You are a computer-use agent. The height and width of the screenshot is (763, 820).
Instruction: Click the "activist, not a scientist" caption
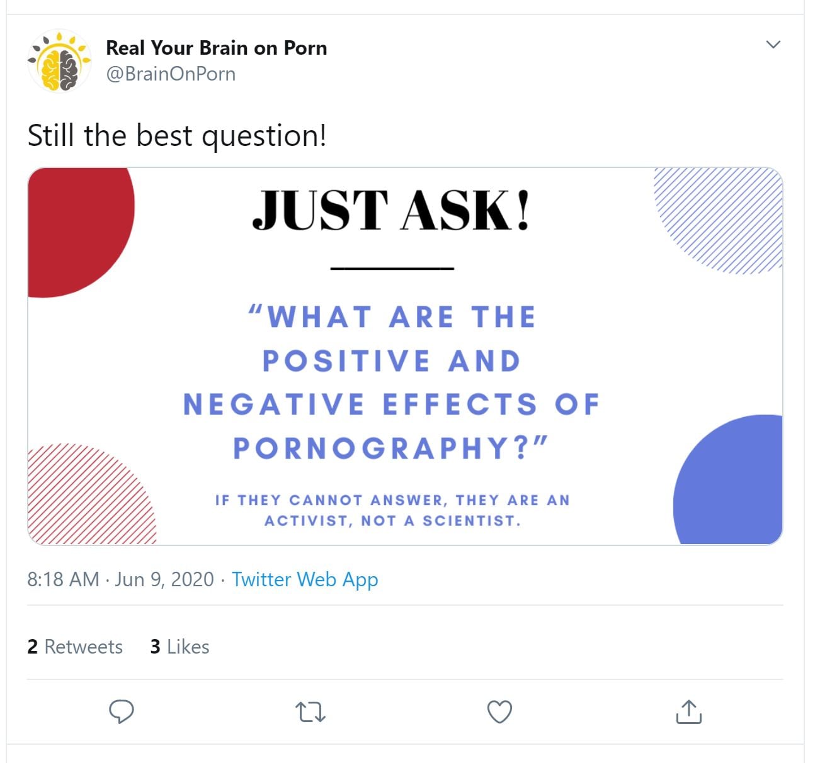392,510
